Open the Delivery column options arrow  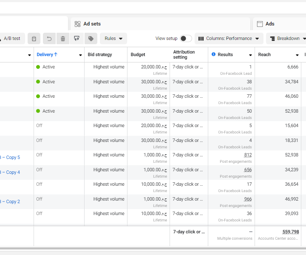80,55
